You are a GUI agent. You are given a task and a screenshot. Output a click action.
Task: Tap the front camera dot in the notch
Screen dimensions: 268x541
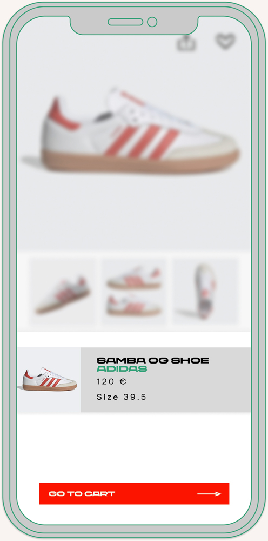(152, 22)
